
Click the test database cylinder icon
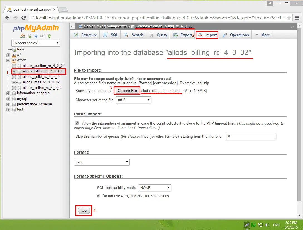point(14,110)
